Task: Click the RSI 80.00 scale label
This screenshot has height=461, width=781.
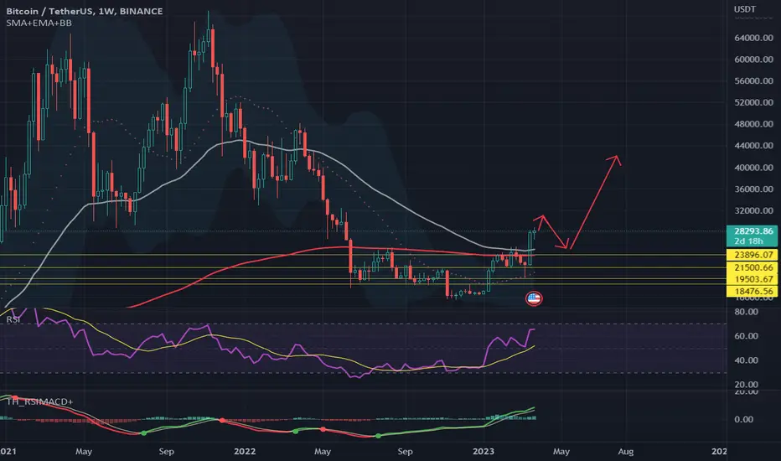Action: 746,312
